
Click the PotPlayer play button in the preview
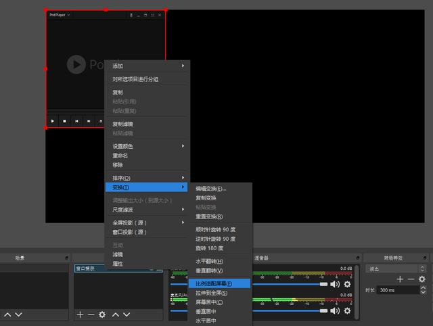(53, 121)
